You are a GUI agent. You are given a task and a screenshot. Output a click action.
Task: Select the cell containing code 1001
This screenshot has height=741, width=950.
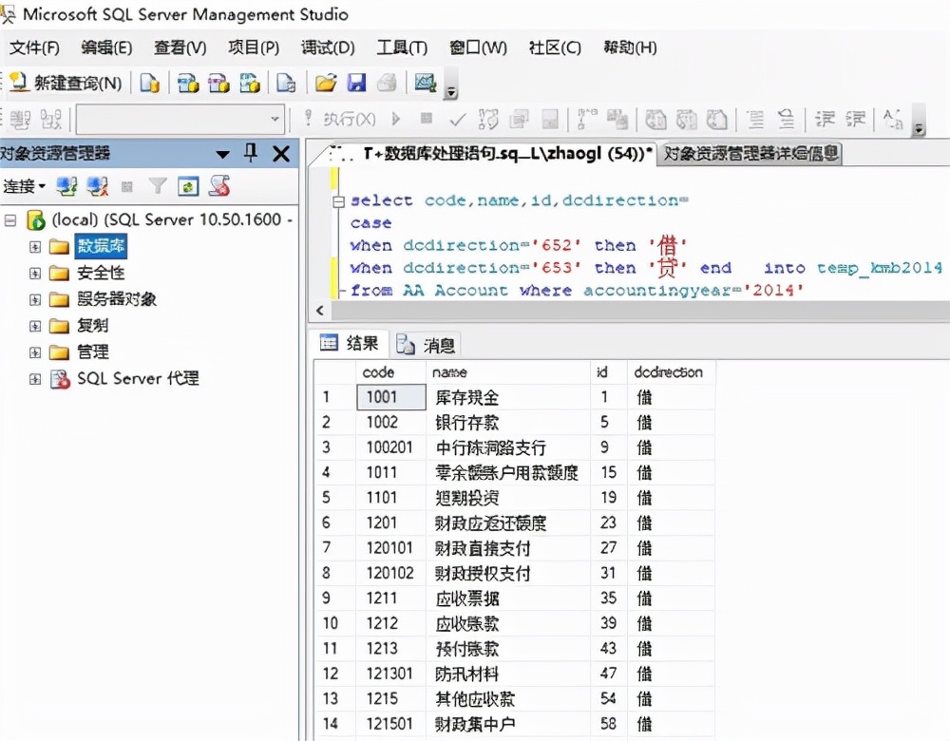click(x=389, y=397)
